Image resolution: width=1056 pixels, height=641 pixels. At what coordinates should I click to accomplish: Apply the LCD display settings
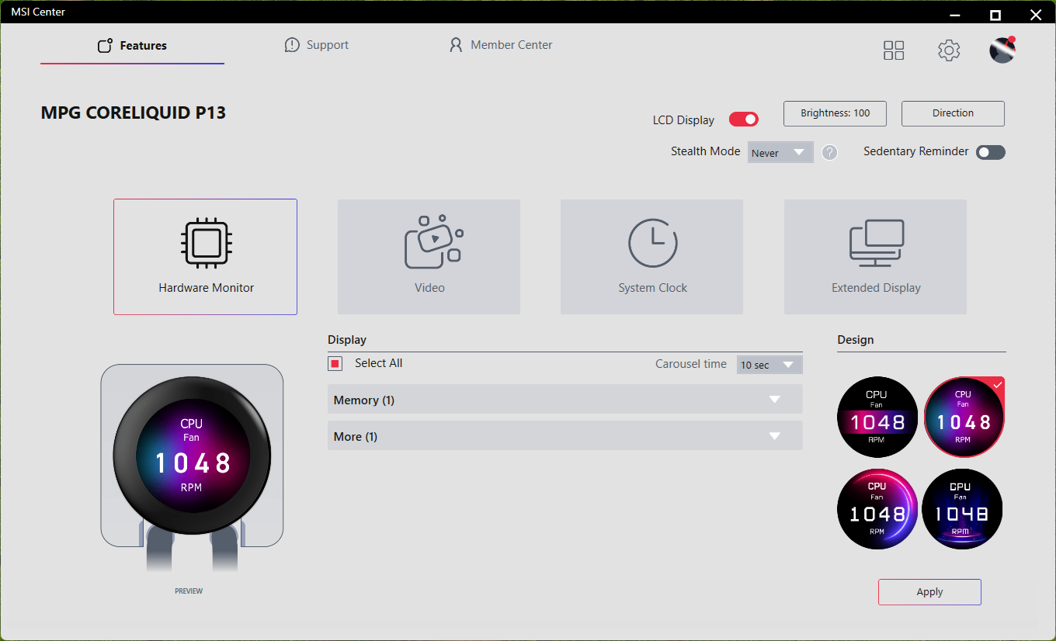[x=929, y=592]
